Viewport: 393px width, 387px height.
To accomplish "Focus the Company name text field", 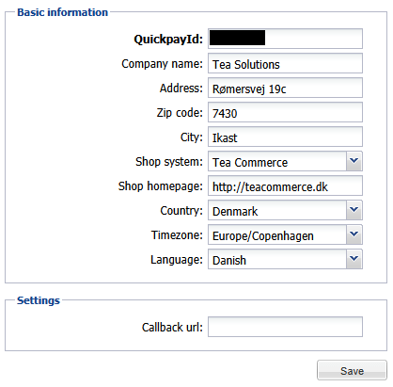I will pos(285,63).
